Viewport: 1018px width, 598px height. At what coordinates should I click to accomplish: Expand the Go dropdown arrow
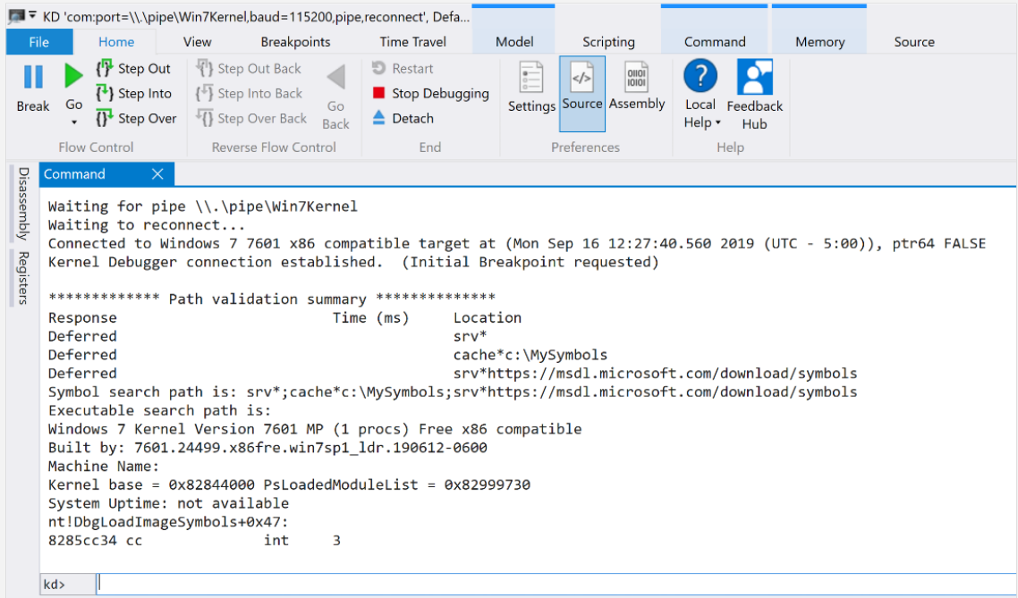tap(74, 122)
